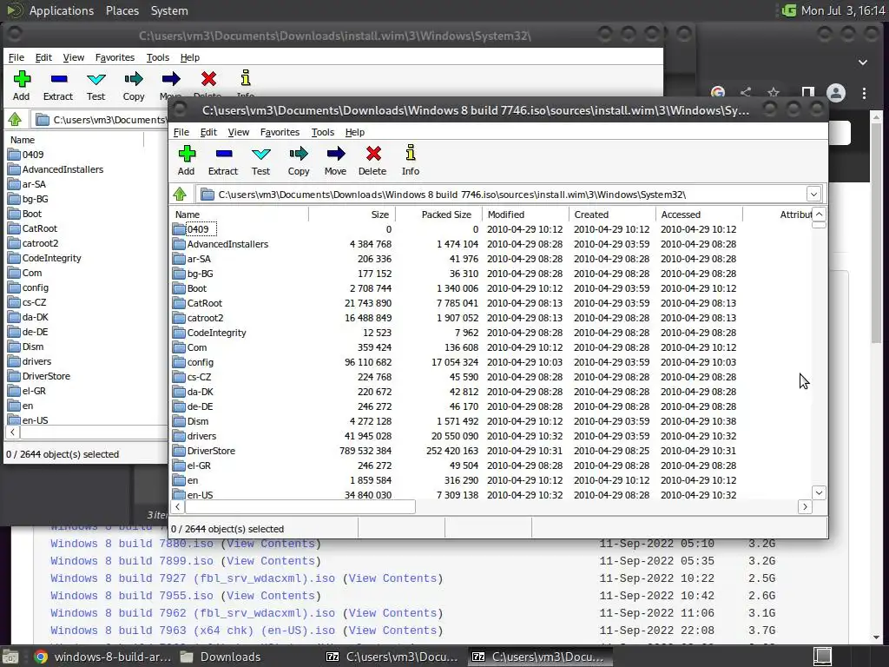
Task: Select the config folder icon in the front window
Action: tap(179, 362)
